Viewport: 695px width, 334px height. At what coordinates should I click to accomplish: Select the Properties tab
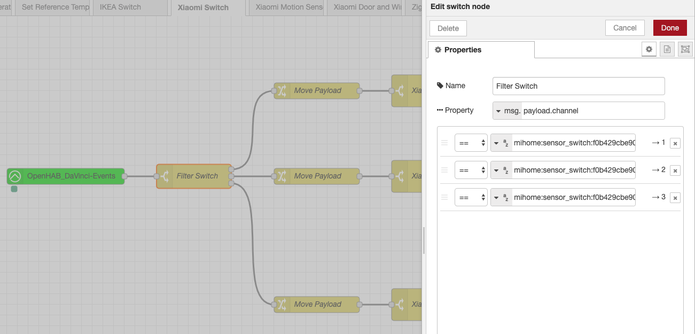tap(481, 50)
